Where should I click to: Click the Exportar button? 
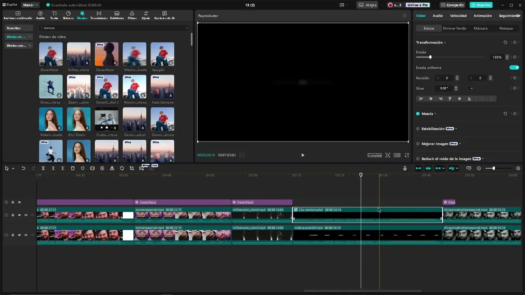pos(481,5)
